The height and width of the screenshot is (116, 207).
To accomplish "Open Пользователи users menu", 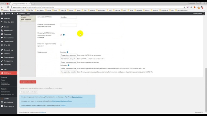I will [x=9, y=57].
